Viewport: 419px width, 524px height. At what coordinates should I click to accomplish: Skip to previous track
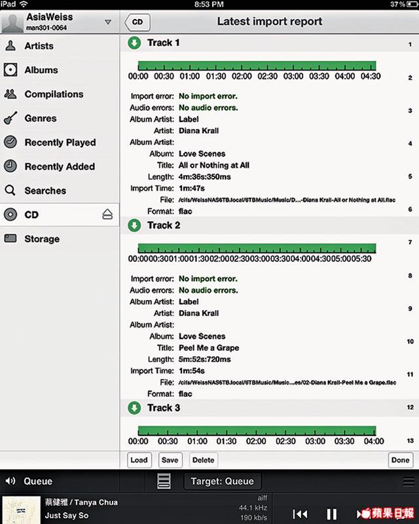tap(300, 514)
